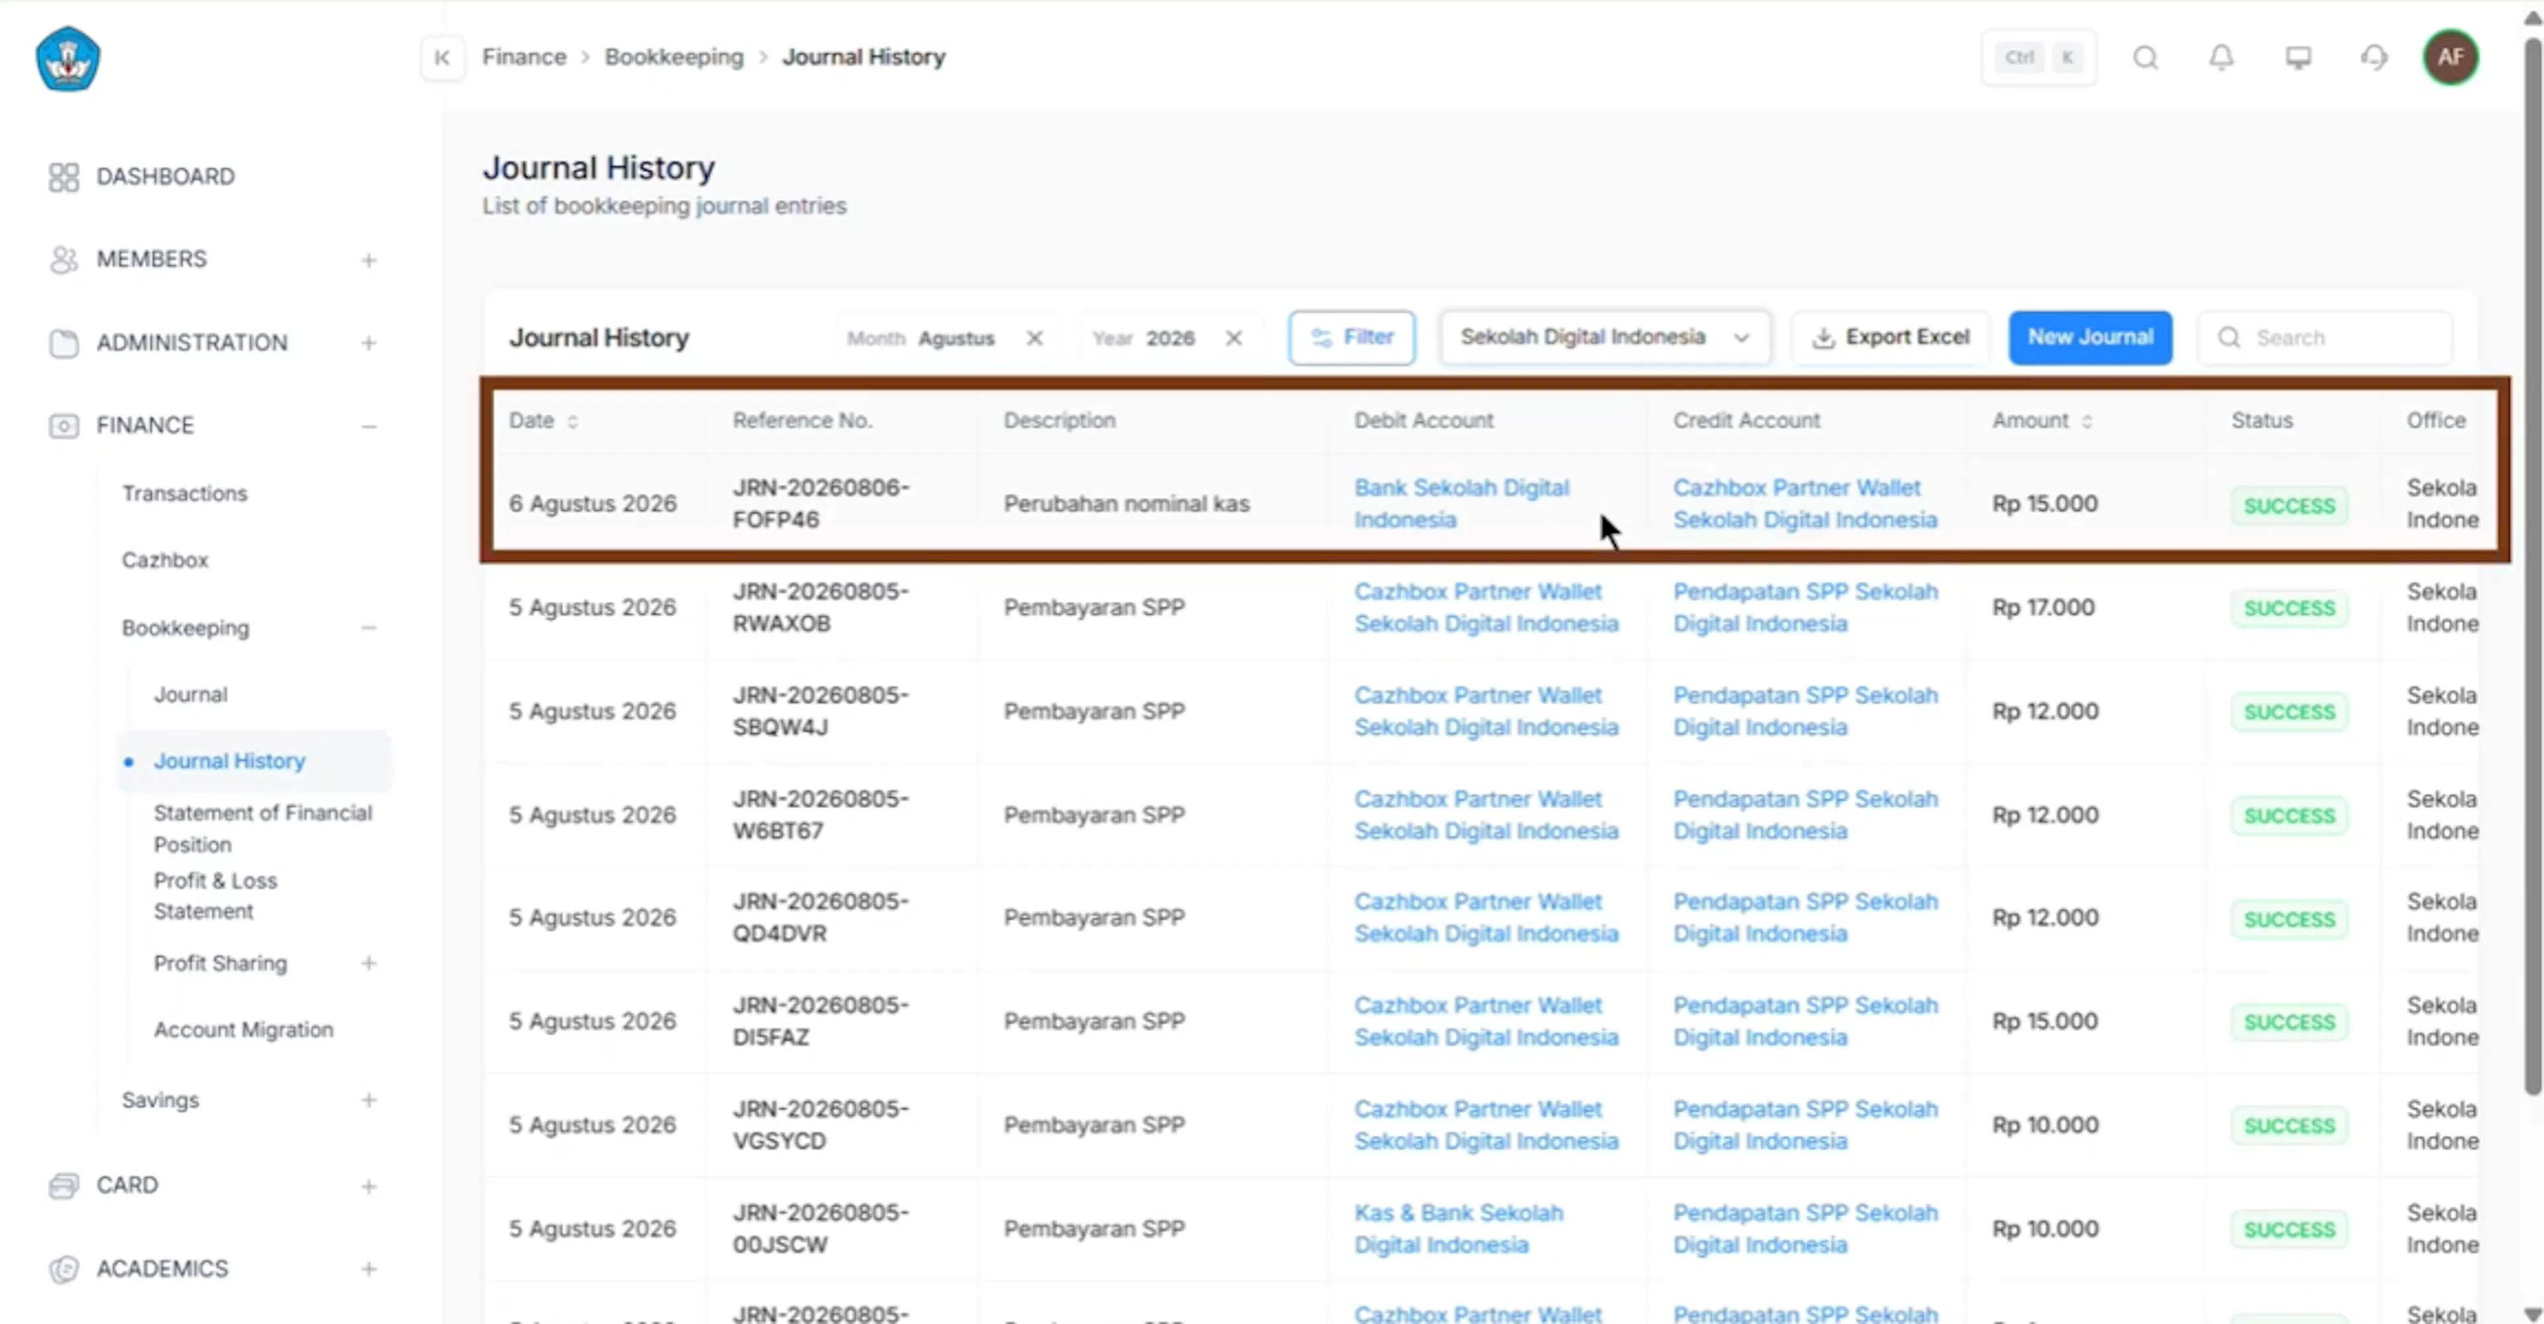This screenshot has width=2544, height=1324.
Task: Open the AF user avatar menu
Action: (2450, 57)
